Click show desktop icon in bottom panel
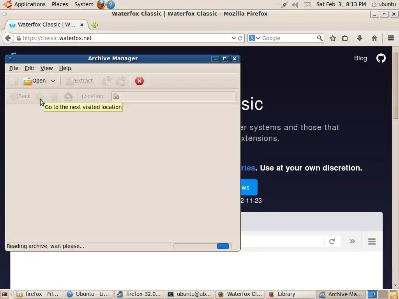399x299 pixels. point(5,294)
